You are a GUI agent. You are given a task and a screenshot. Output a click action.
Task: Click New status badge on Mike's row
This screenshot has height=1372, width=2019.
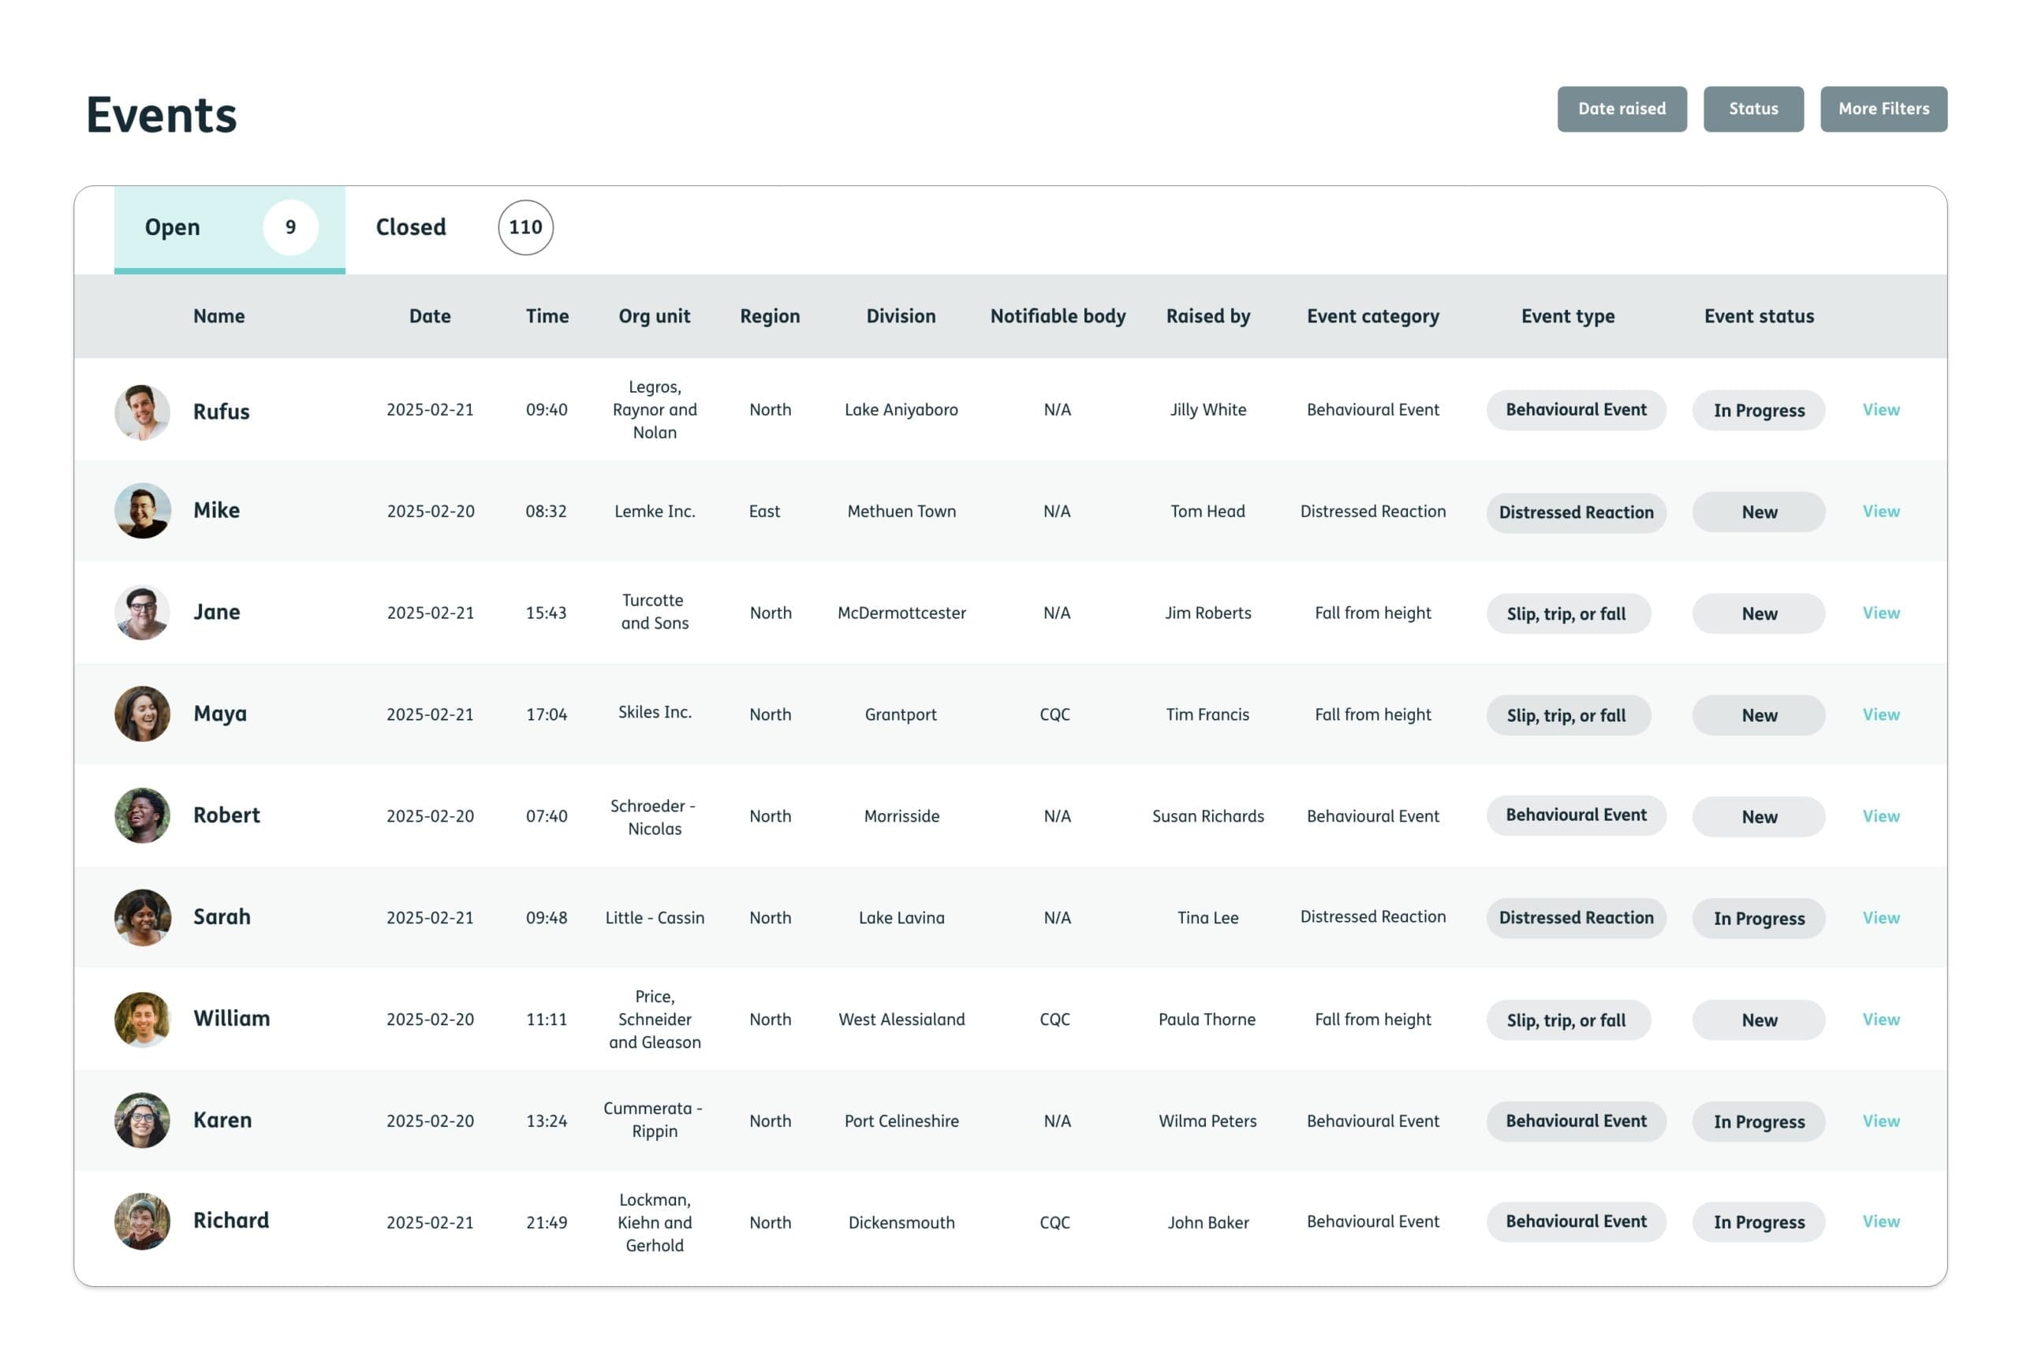(1759, 513)
